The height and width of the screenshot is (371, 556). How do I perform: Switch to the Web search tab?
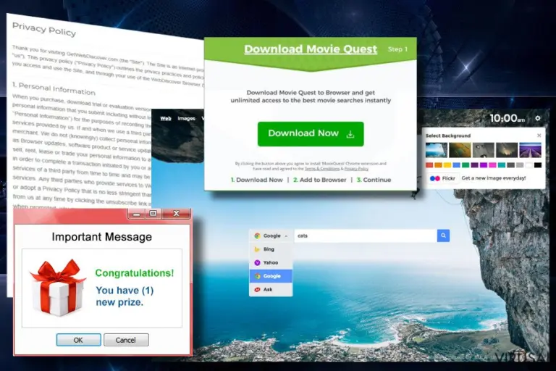click(x=166, y=118)
